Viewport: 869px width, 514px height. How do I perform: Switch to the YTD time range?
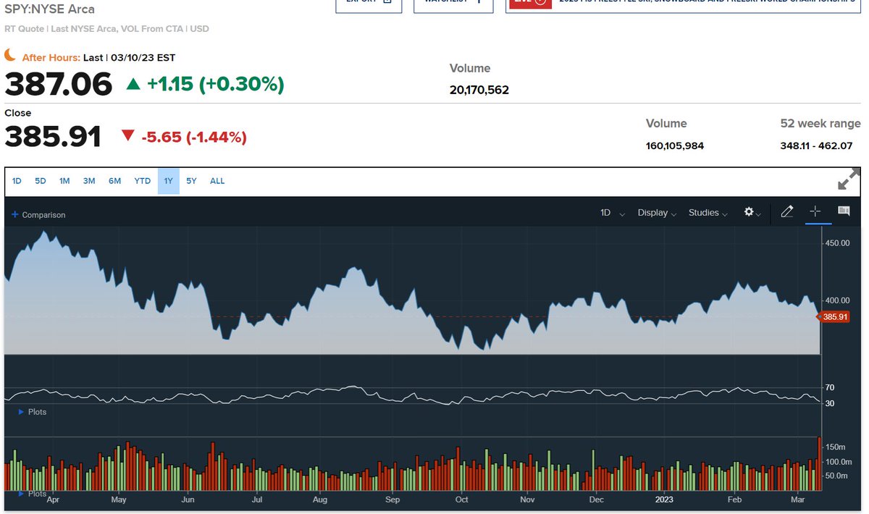[x=143, y=181]
